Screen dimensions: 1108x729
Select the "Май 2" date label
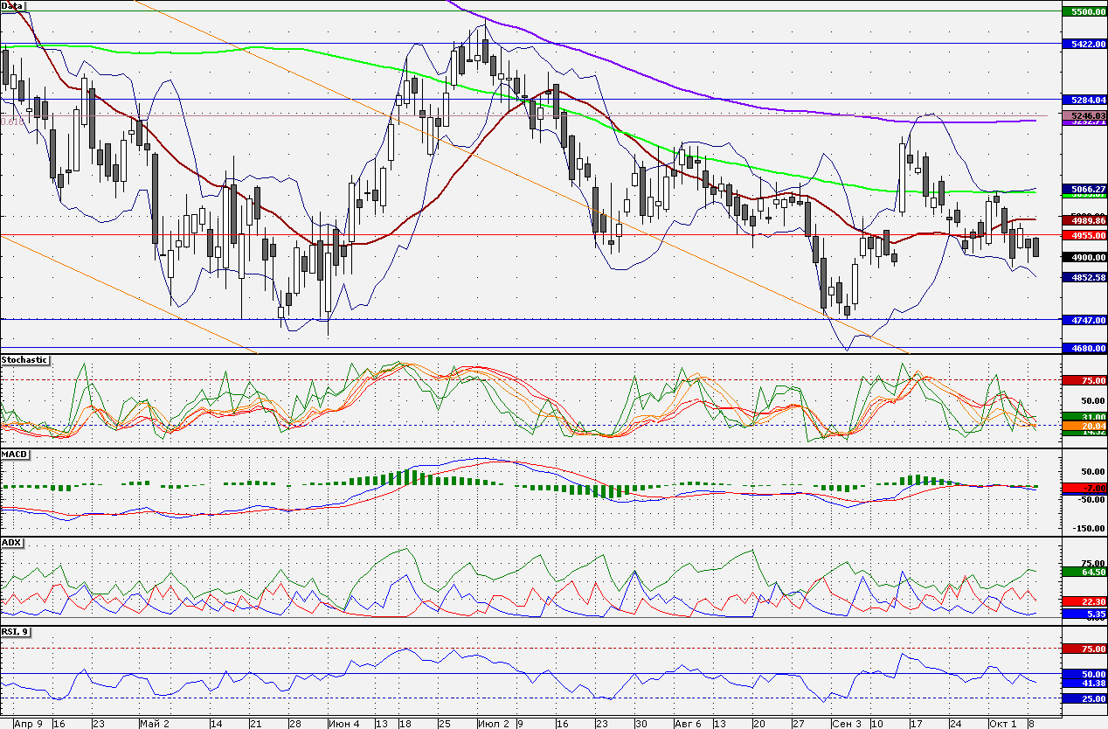coord(154,723)
